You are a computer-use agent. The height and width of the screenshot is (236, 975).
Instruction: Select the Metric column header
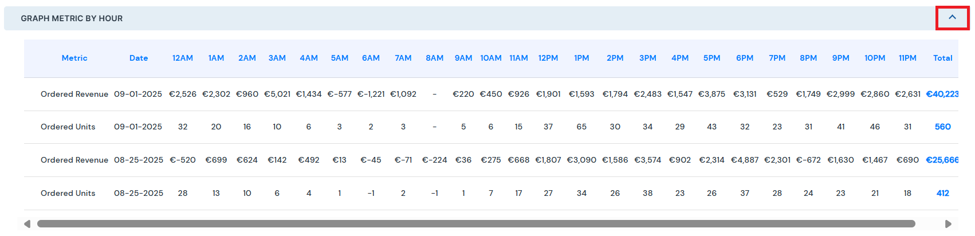(x=74, y=58)
